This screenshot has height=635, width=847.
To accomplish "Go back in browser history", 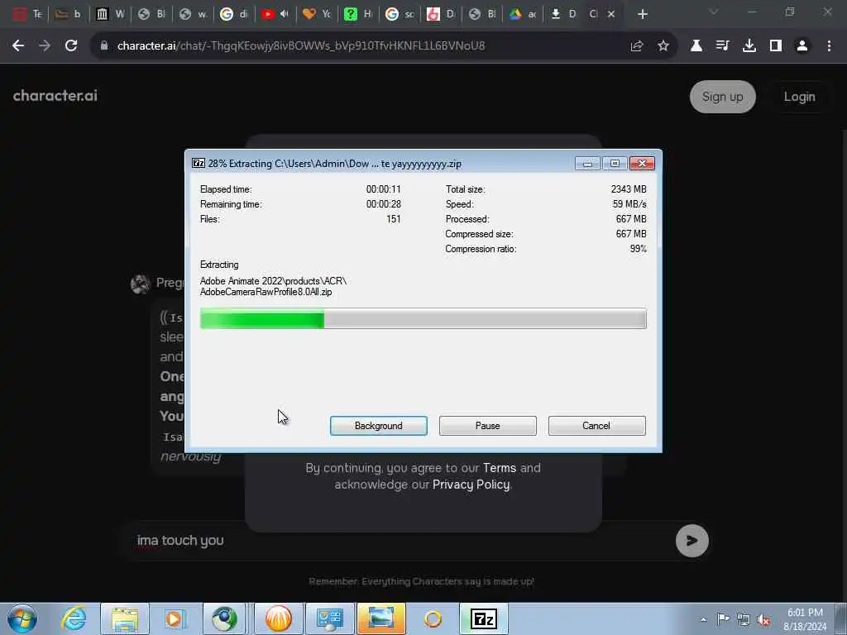I will pyautogui.click(x=18, y=46).
